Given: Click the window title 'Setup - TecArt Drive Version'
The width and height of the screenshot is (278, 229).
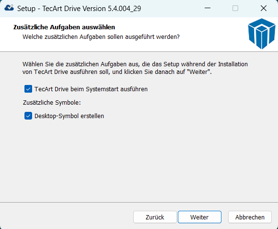Looking at the screenshot, I should [x=79, y=9].
